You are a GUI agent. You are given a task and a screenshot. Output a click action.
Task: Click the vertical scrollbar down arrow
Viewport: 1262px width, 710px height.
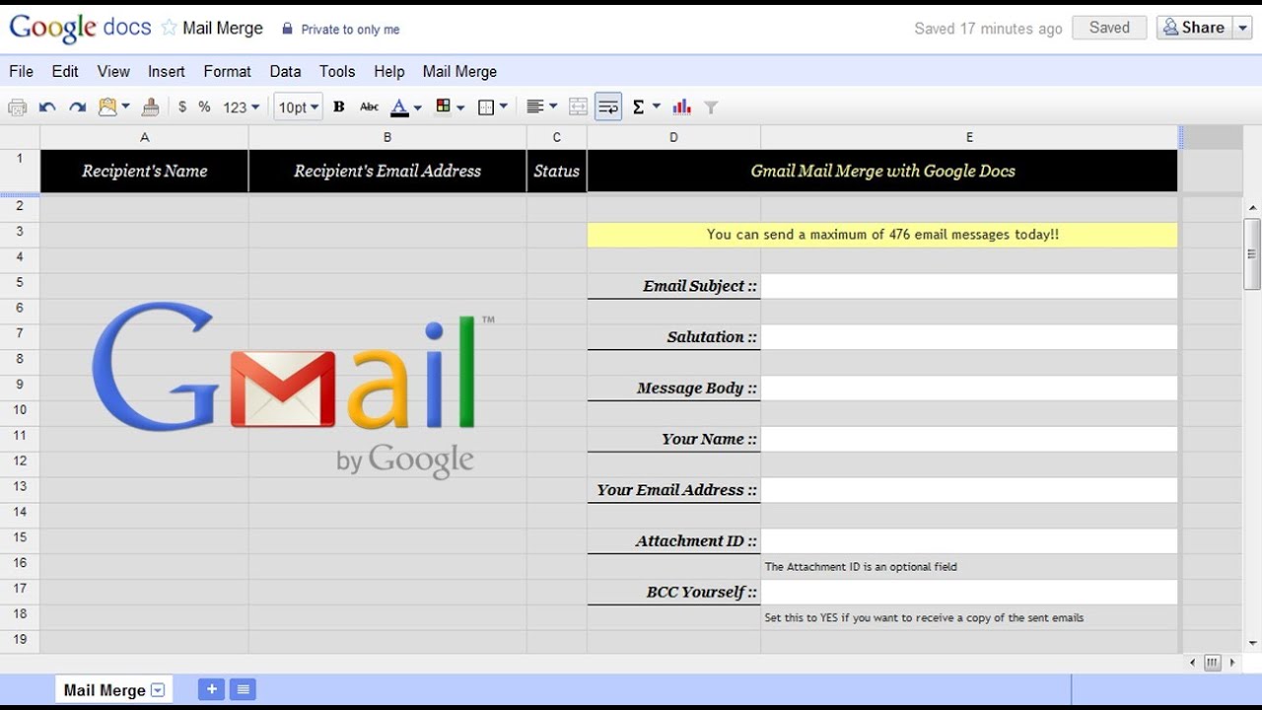tap(1253, 643)
